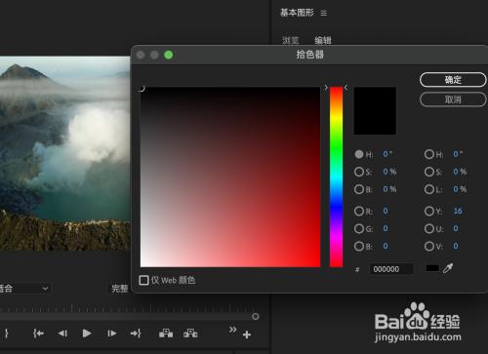The width and height of the screenshot is (488, 354).
Task: Select the HSB brightness B radio button
Action: coord(359,189)
